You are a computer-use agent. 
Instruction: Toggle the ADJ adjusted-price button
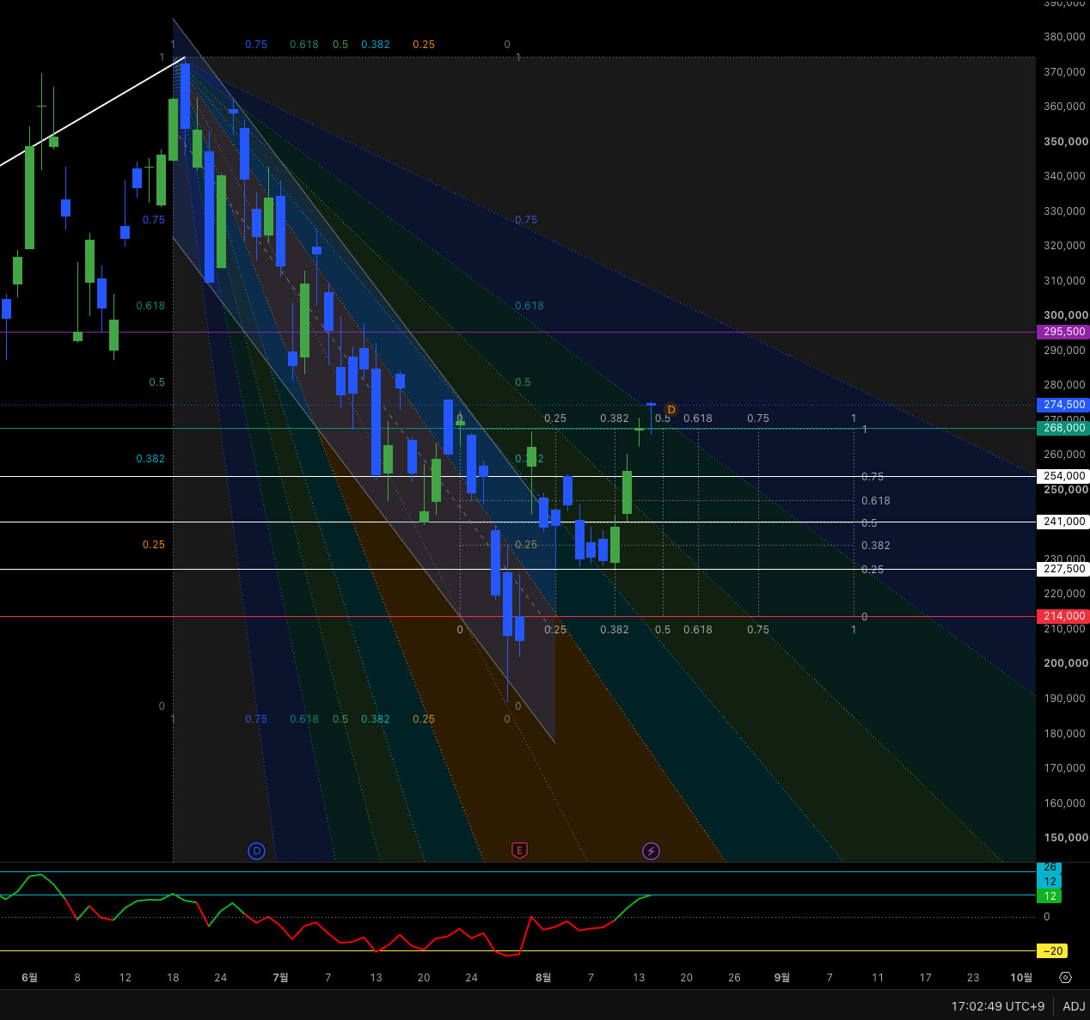pos(1074,1005)
